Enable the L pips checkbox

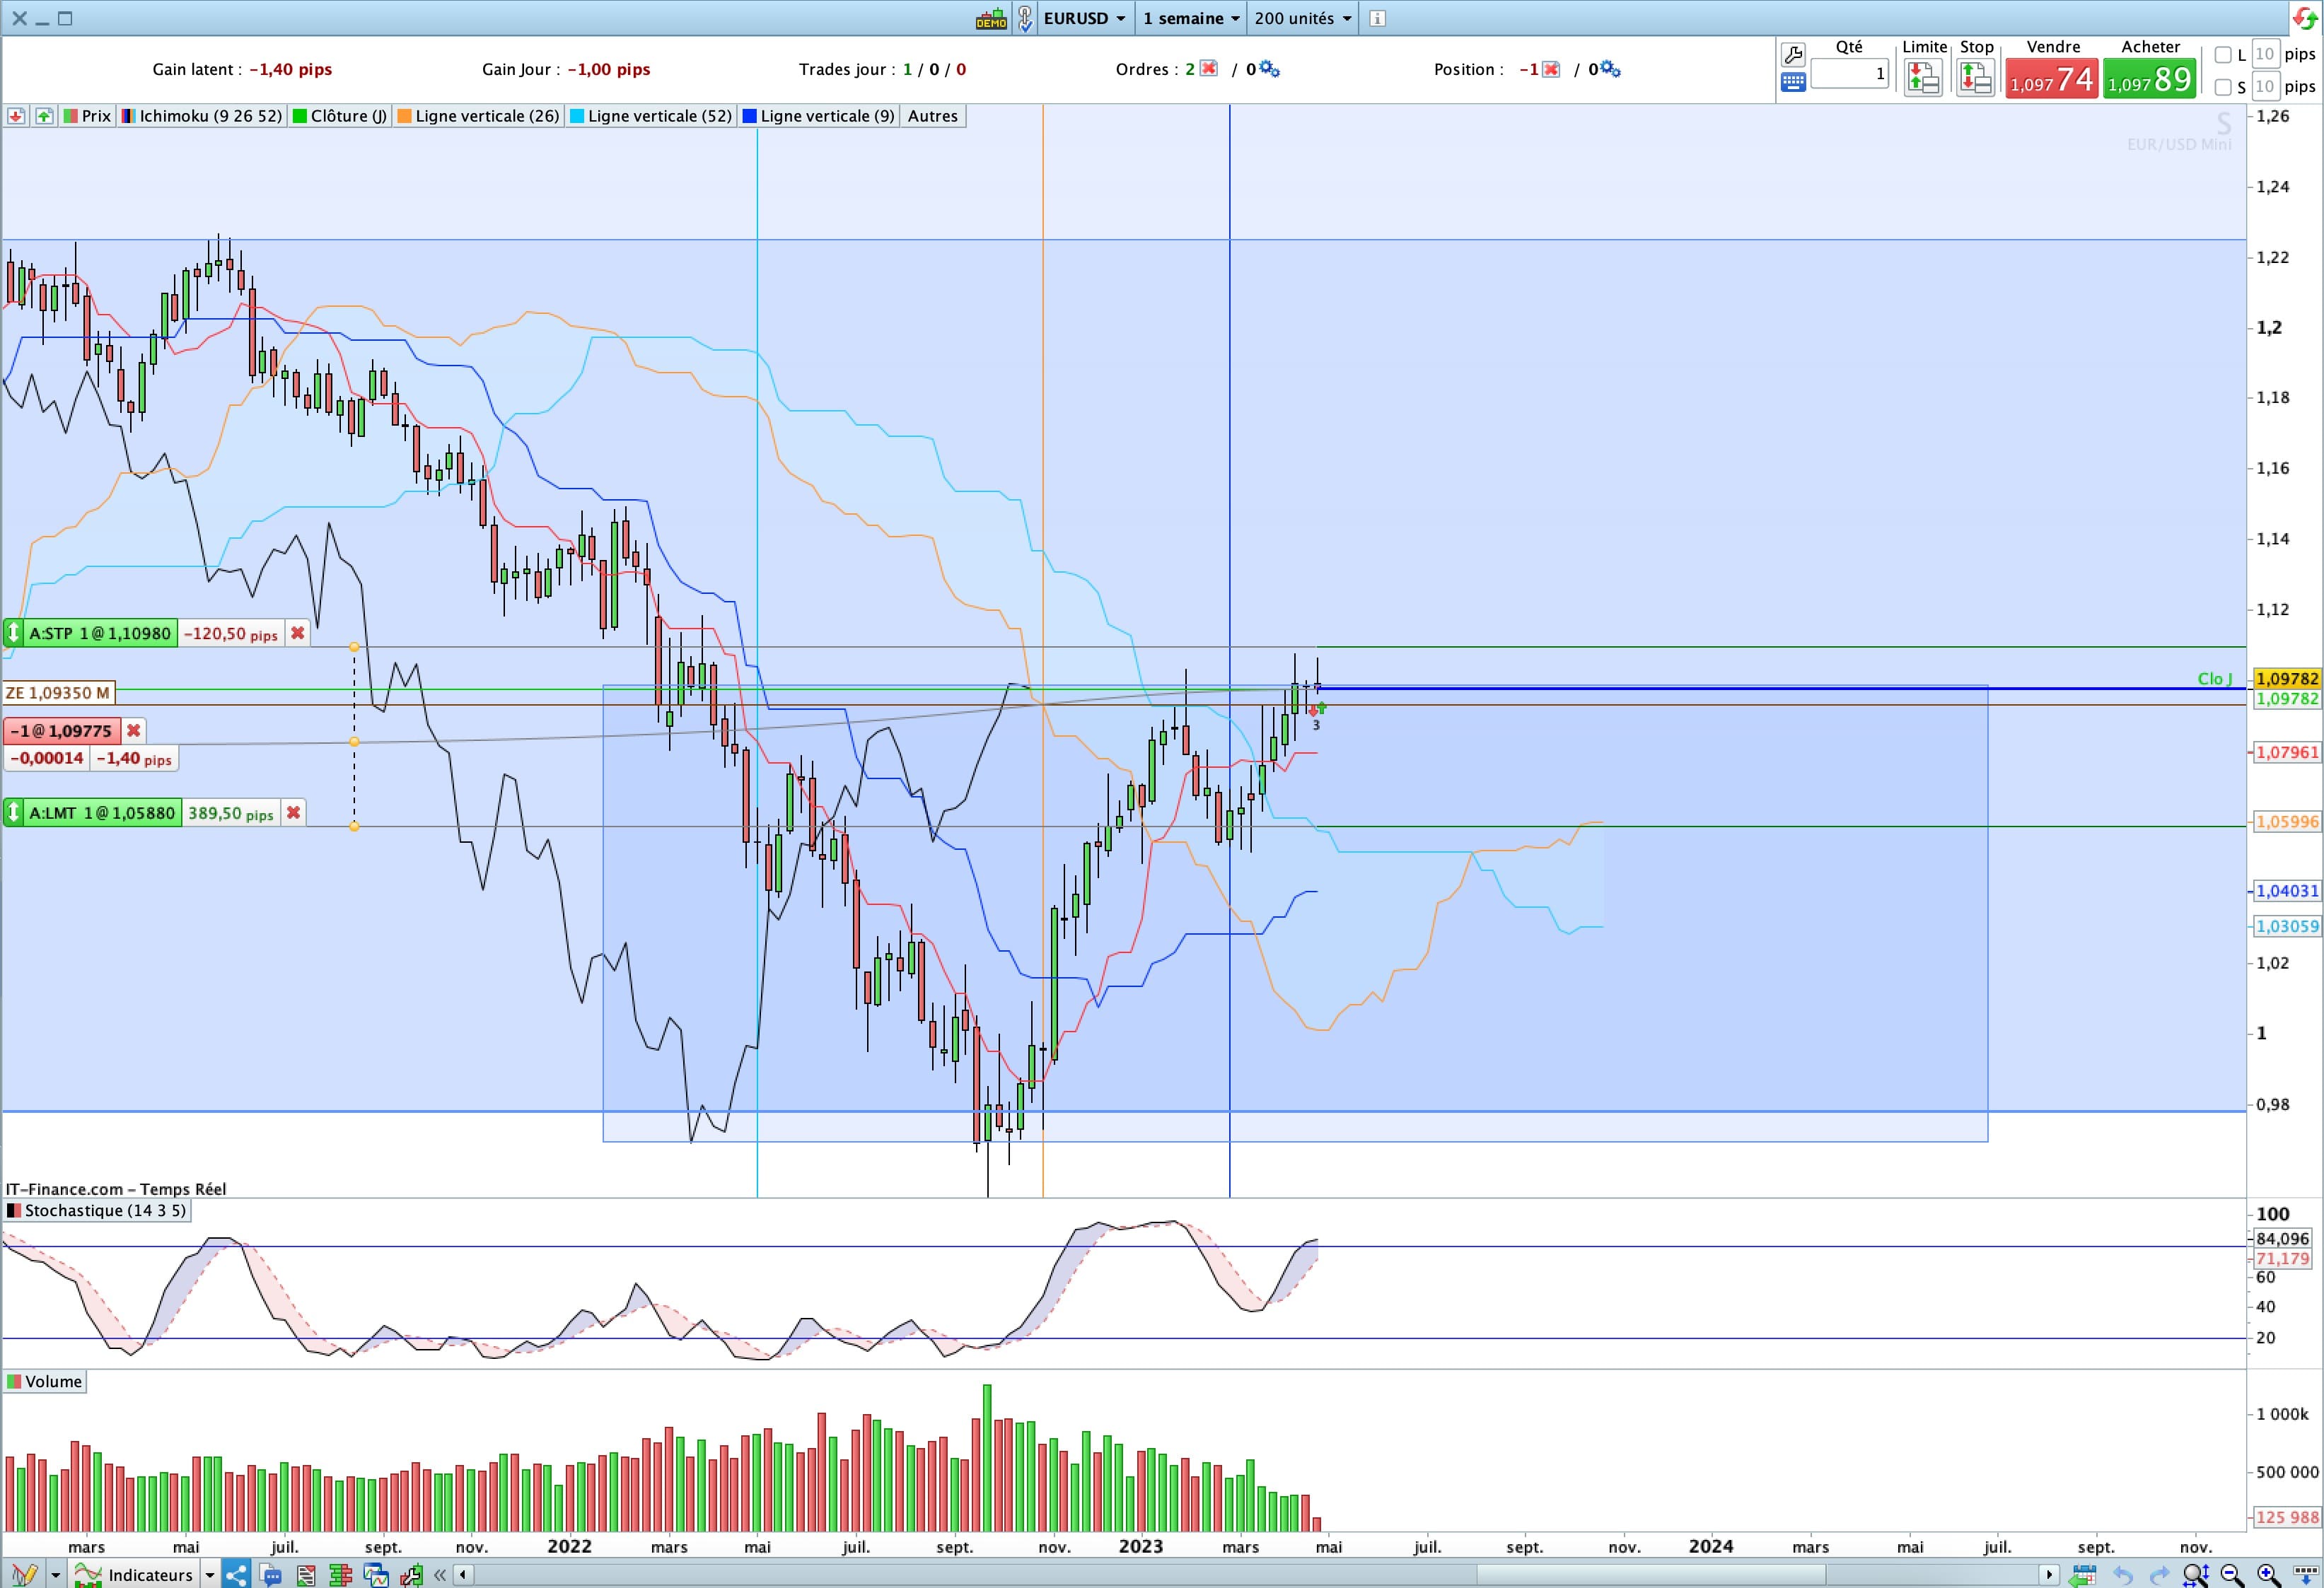[2223, 55]
